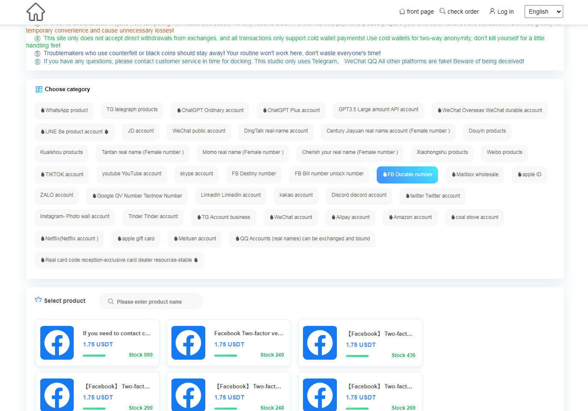Open the Log in link
588x411 pixels.
click(505, 12)
